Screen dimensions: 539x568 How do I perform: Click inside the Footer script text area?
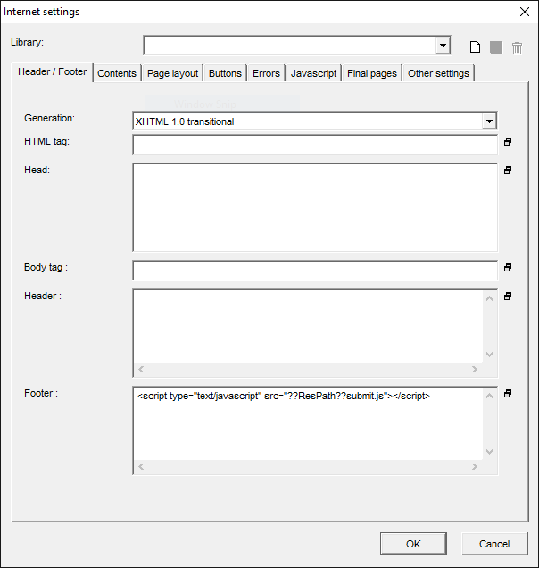[303, 424]
